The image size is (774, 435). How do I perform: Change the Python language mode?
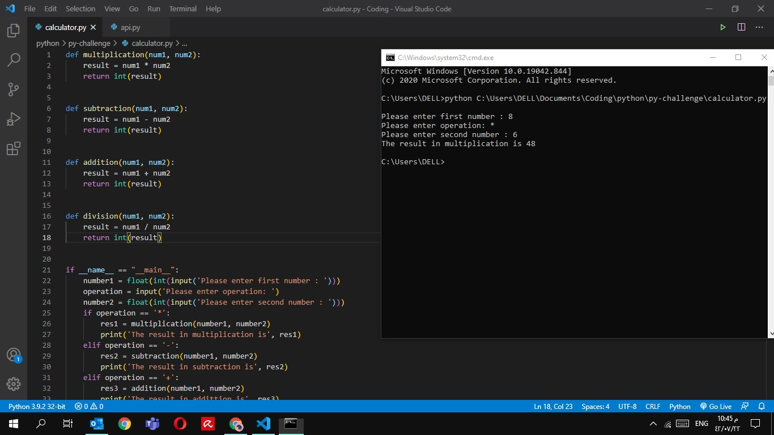[680, 407]
